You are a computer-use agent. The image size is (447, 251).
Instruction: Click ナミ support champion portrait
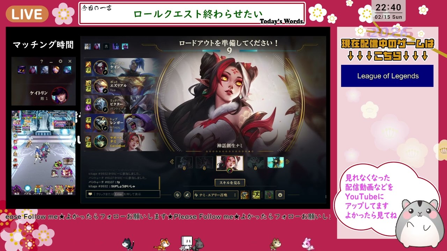coord(101,142)
